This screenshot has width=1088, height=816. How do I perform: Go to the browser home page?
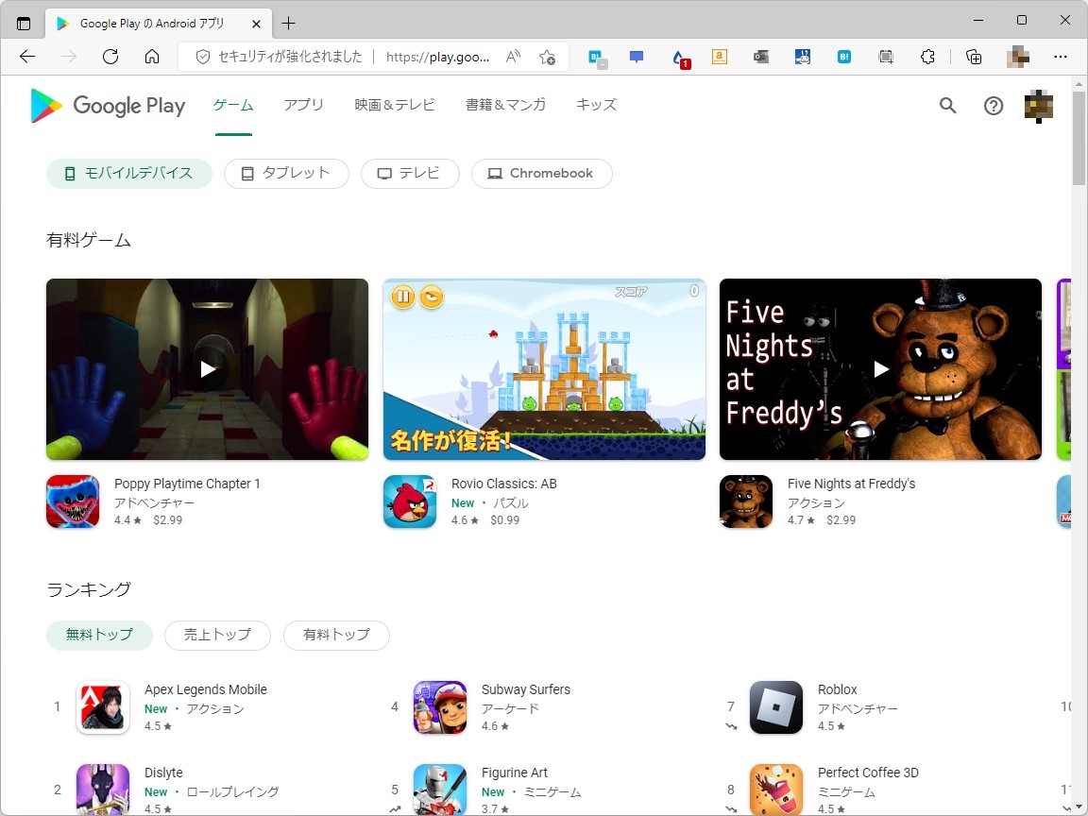(x=152, y=57)
